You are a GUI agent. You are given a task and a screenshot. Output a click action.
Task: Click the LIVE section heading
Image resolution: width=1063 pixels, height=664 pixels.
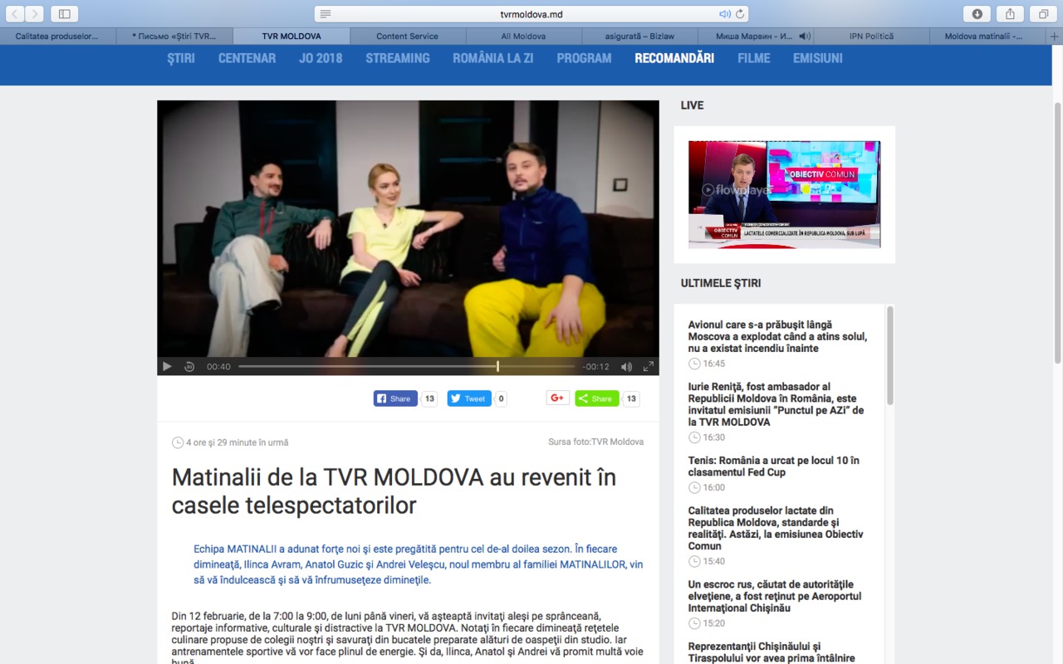(x=692, y=105)
